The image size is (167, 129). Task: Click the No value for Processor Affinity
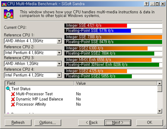tap(79, 104)
